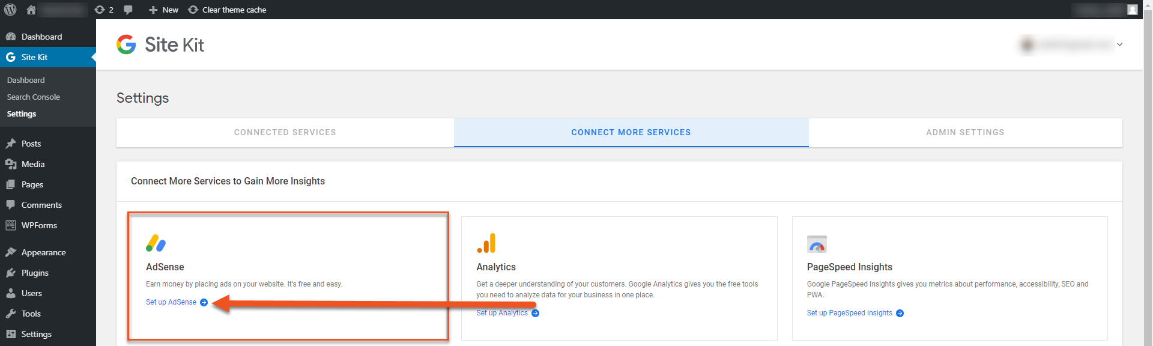Click the PageSpeed Insights gauge icon

pyautogui.click(x=817, y=244)
